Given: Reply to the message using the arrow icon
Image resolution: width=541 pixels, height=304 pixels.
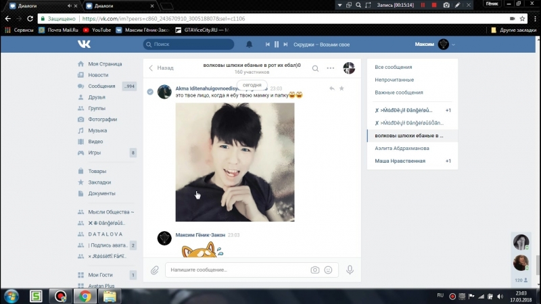Looking at the screenshot, I should [331, 88].
